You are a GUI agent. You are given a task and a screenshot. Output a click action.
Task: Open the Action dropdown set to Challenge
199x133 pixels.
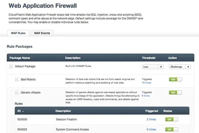(180, 67)
